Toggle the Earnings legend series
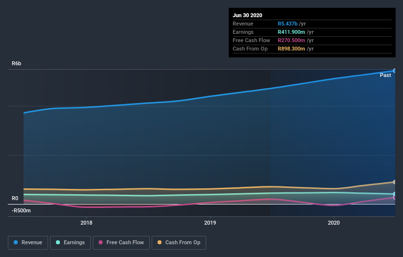The width and height of the screenshot is (403, 257). [70, 243]
